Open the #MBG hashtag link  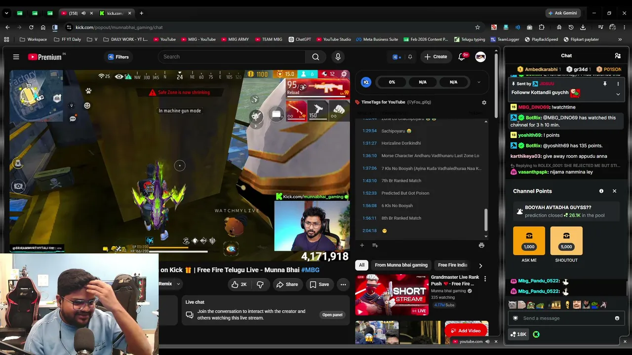coord(310,270)
